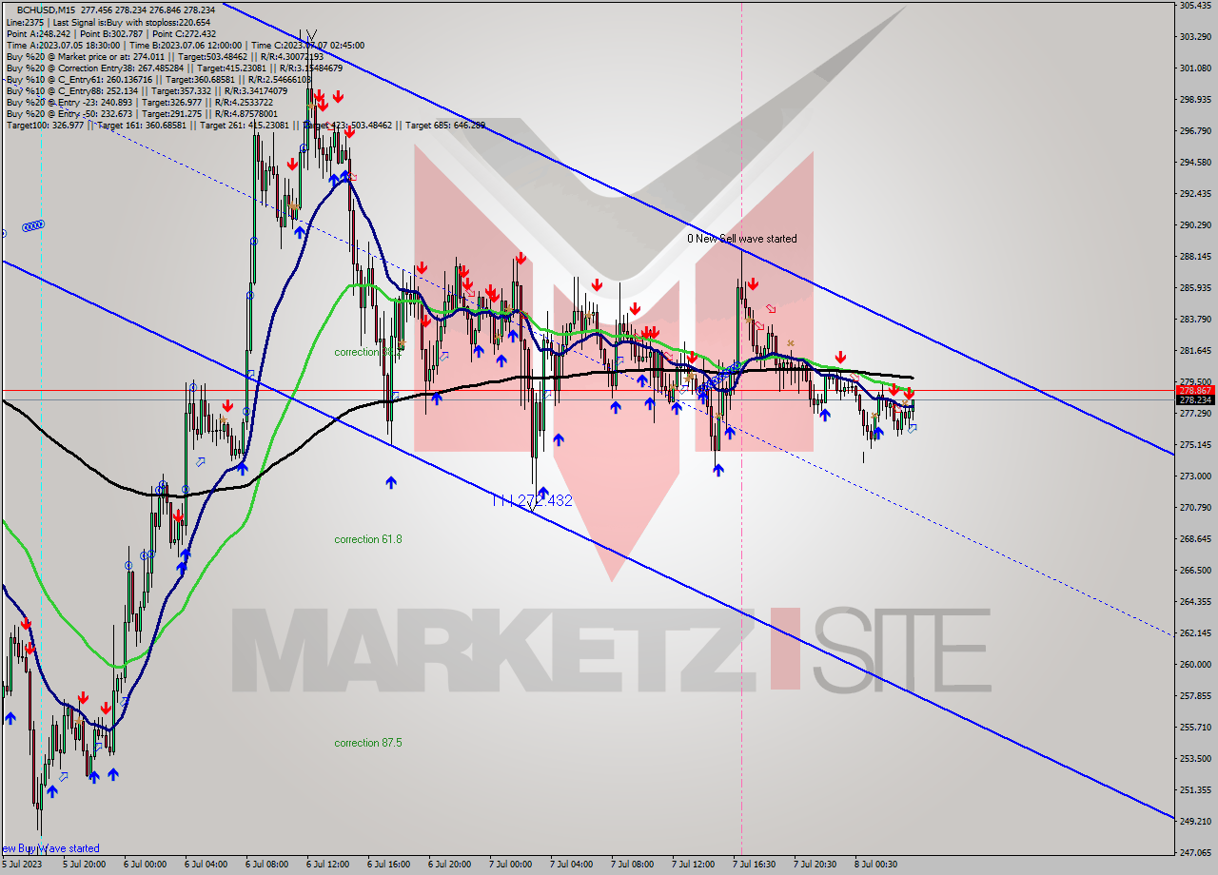
Task: Click the 260.000 price axis label
Action: pyautogui.click(x=1195, y=665)
